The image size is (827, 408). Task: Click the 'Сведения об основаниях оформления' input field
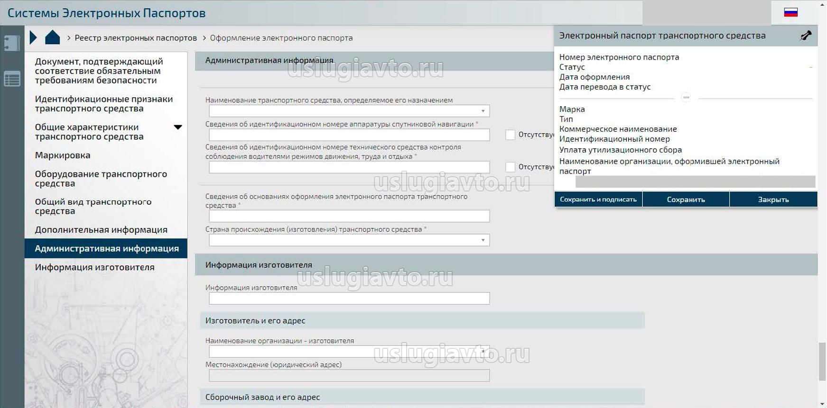pos(349,216)
